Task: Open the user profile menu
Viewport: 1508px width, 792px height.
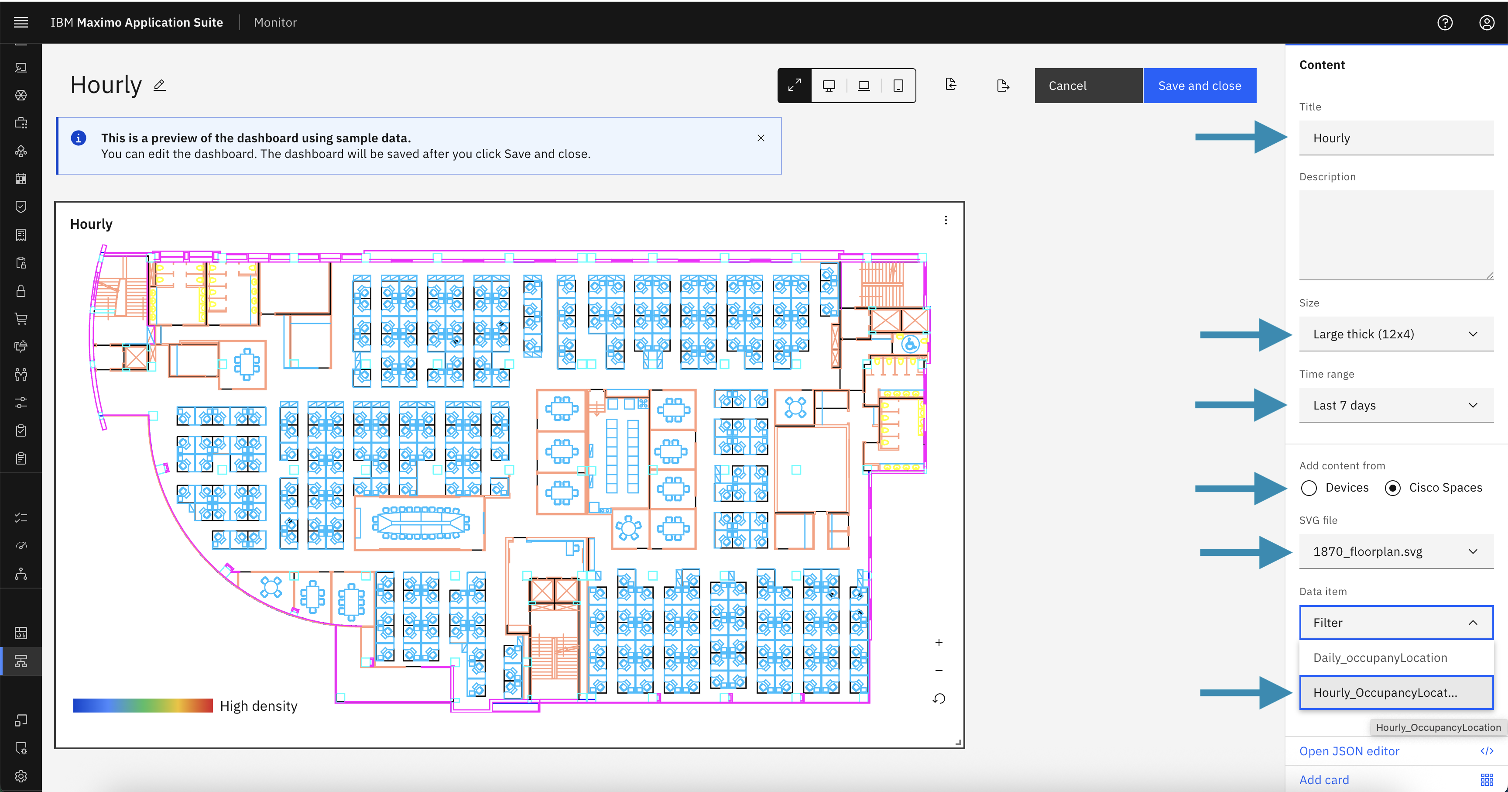Action: 1487,22
